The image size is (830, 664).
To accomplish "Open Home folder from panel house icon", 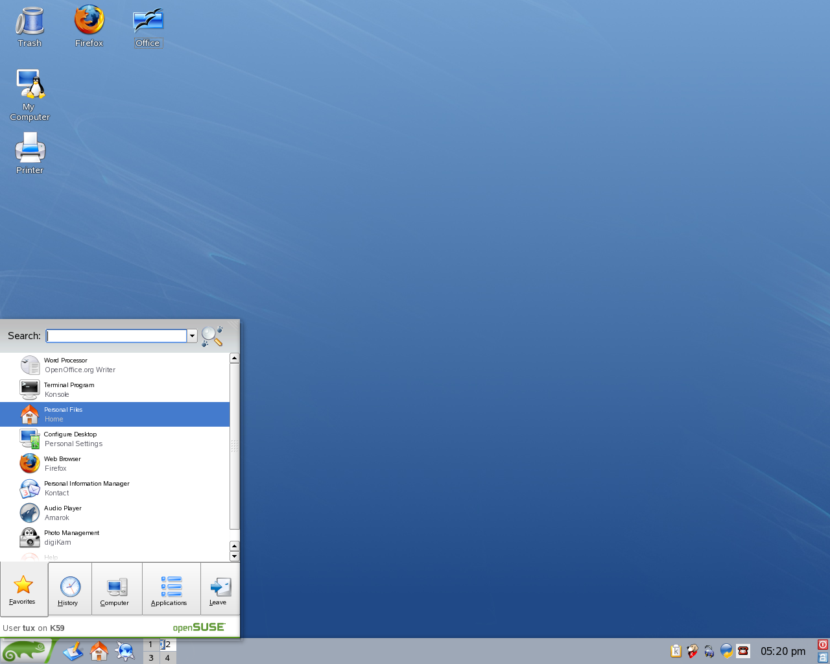I will (99, 651).
